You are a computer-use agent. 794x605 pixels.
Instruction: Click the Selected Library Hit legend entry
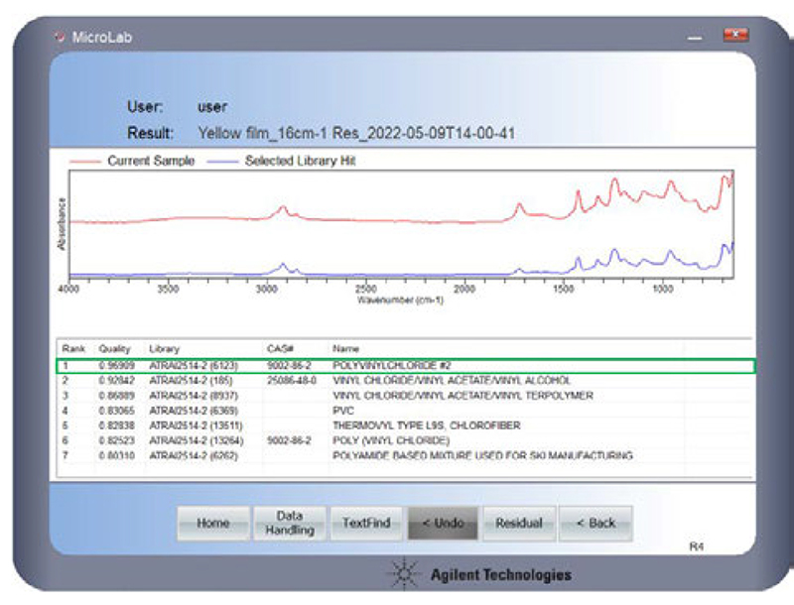coord(282,161)
